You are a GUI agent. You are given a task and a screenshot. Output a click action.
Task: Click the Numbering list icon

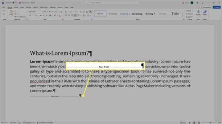71,12
